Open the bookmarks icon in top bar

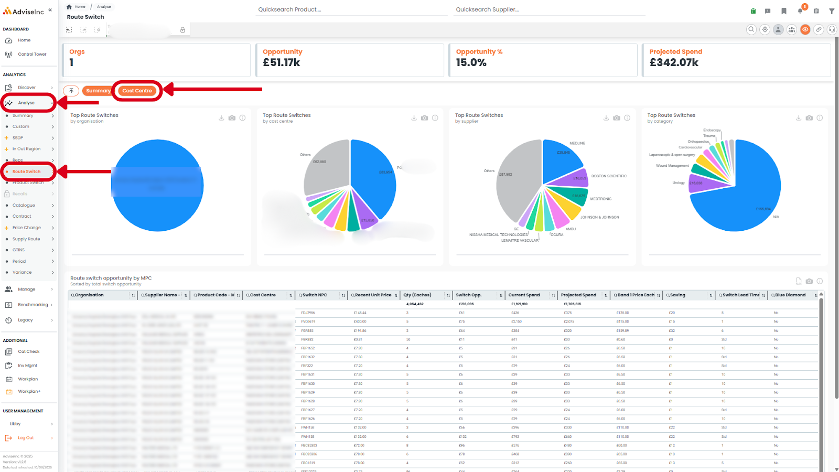click(x=784, y=10)
